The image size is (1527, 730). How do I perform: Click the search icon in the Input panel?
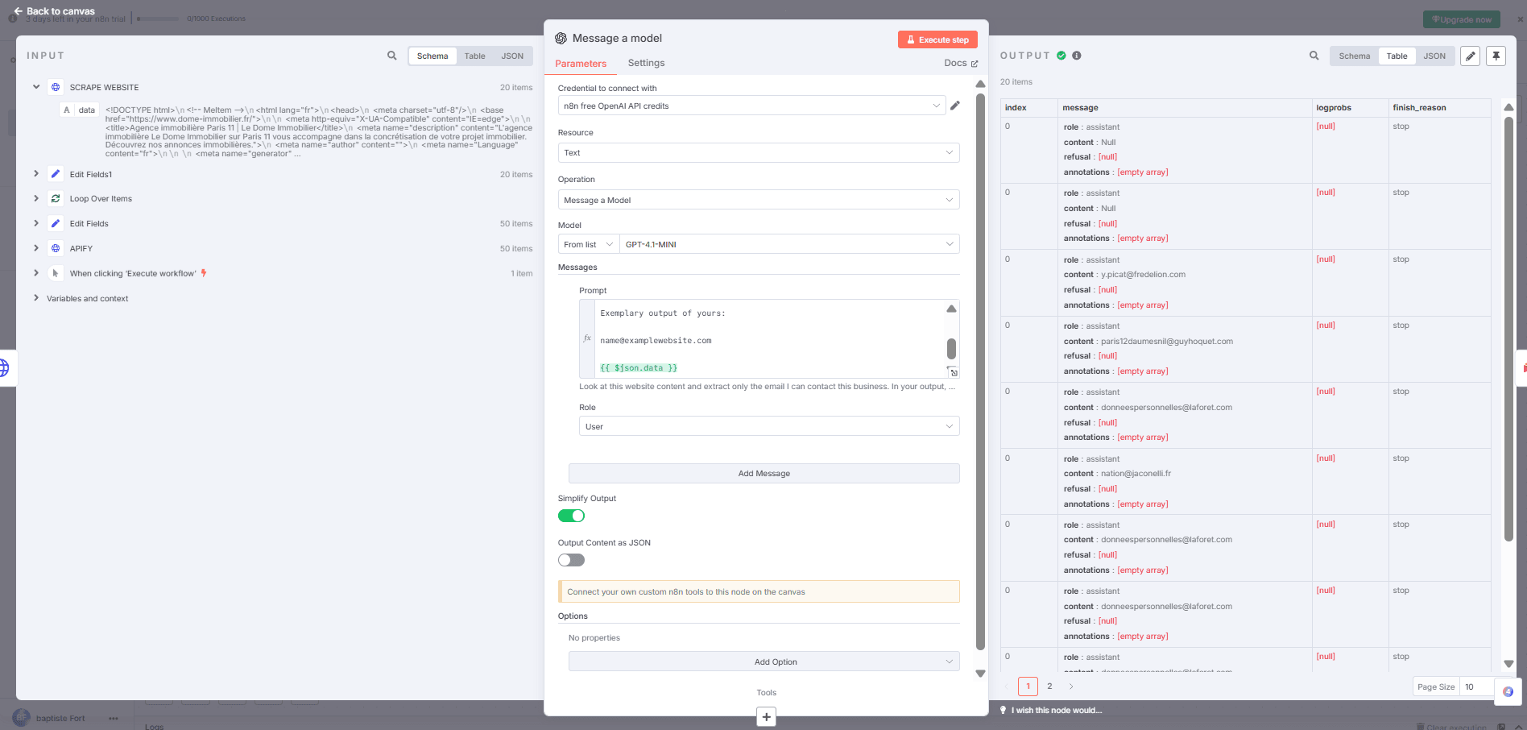pos(391,56)
